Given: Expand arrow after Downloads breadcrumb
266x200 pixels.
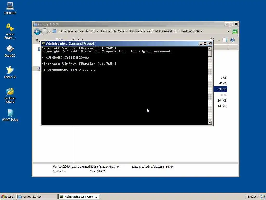Looking at the screenshot, I should [145, 32].
